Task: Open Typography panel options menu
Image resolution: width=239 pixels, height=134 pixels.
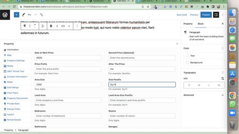Action: (x=223, y=73)
